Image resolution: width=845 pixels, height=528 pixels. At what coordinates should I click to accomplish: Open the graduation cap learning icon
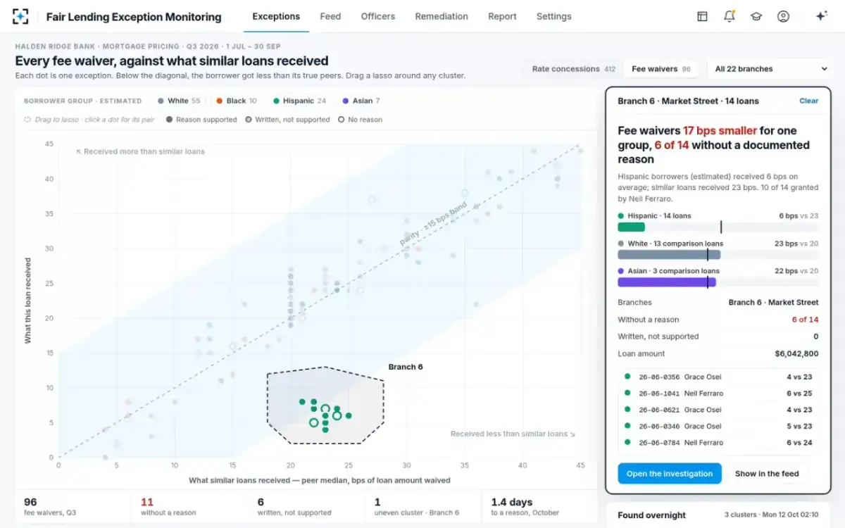756,16
